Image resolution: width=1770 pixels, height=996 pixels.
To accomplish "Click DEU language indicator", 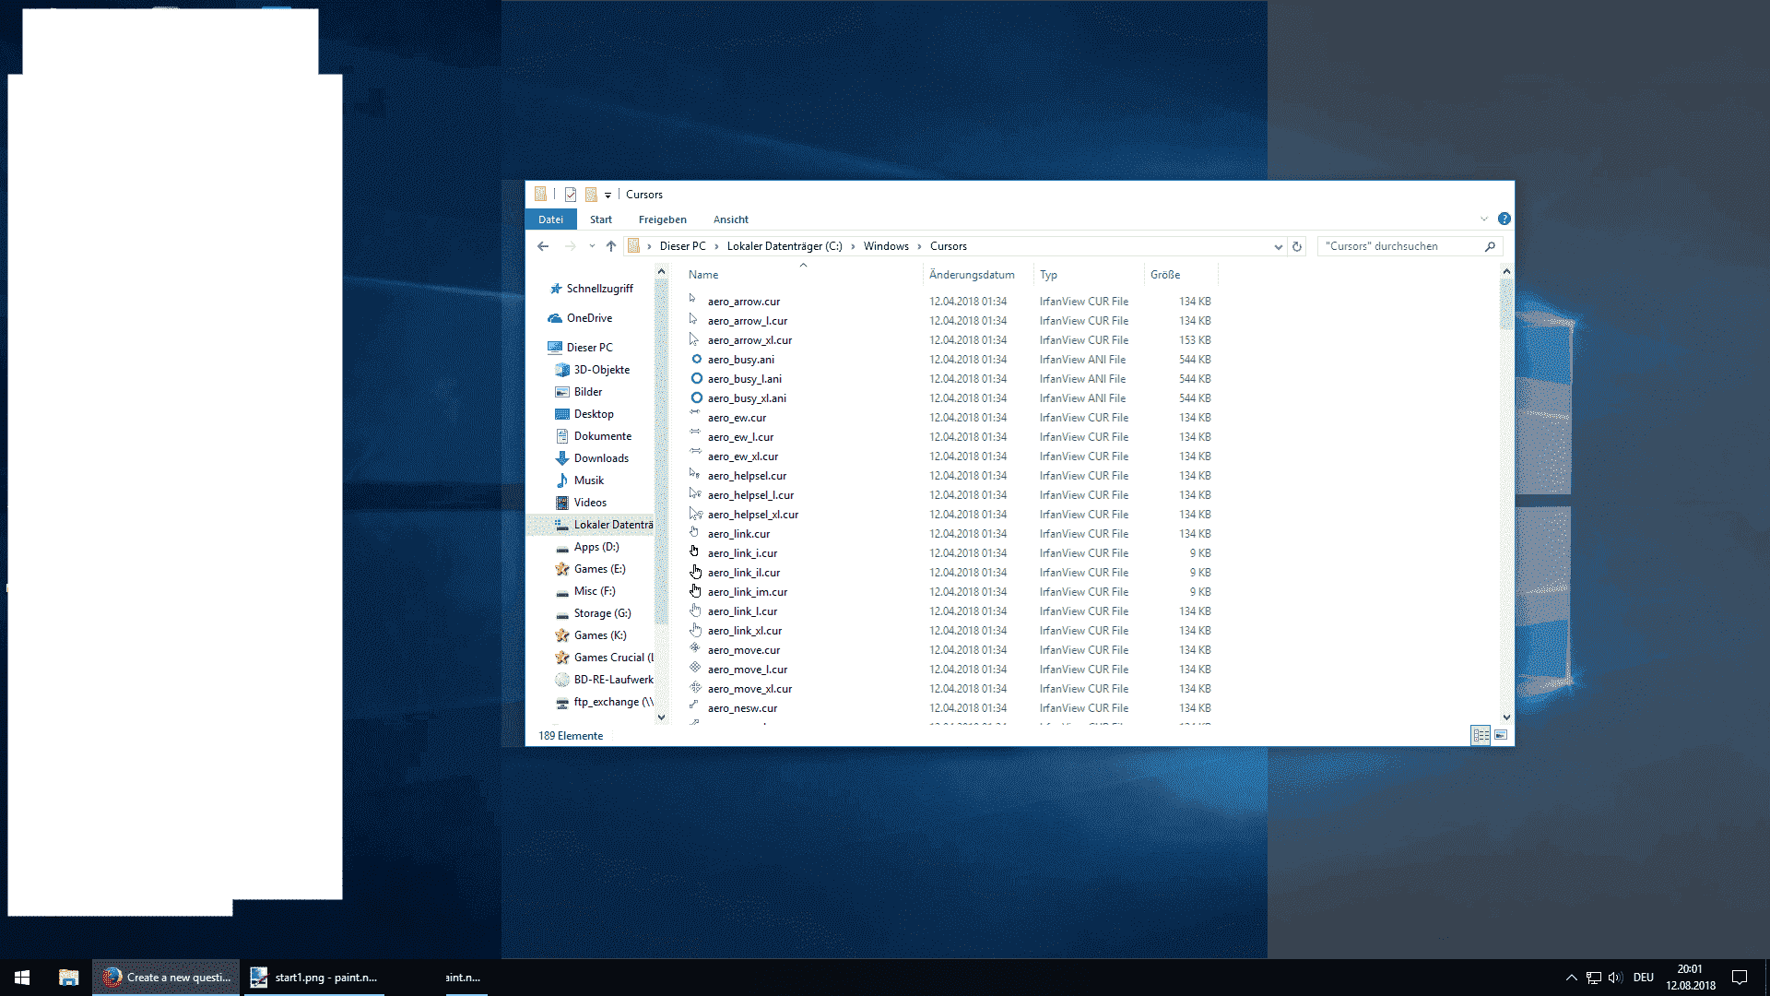I will [x=1644, y=978].
